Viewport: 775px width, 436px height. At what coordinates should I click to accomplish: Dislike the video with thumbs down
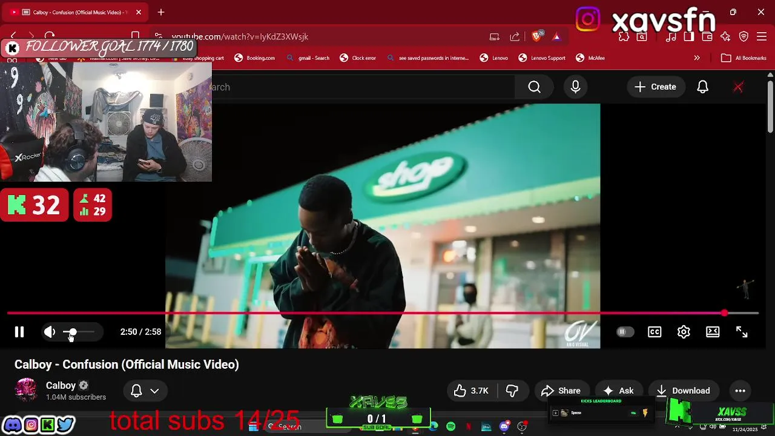[x=512, y=391]
